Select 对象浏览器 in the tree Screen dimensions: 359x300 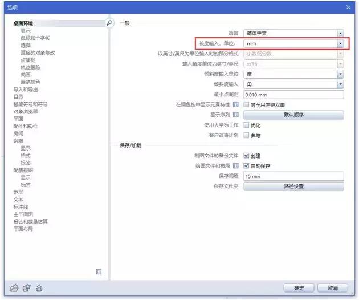[x=26, y=111]
